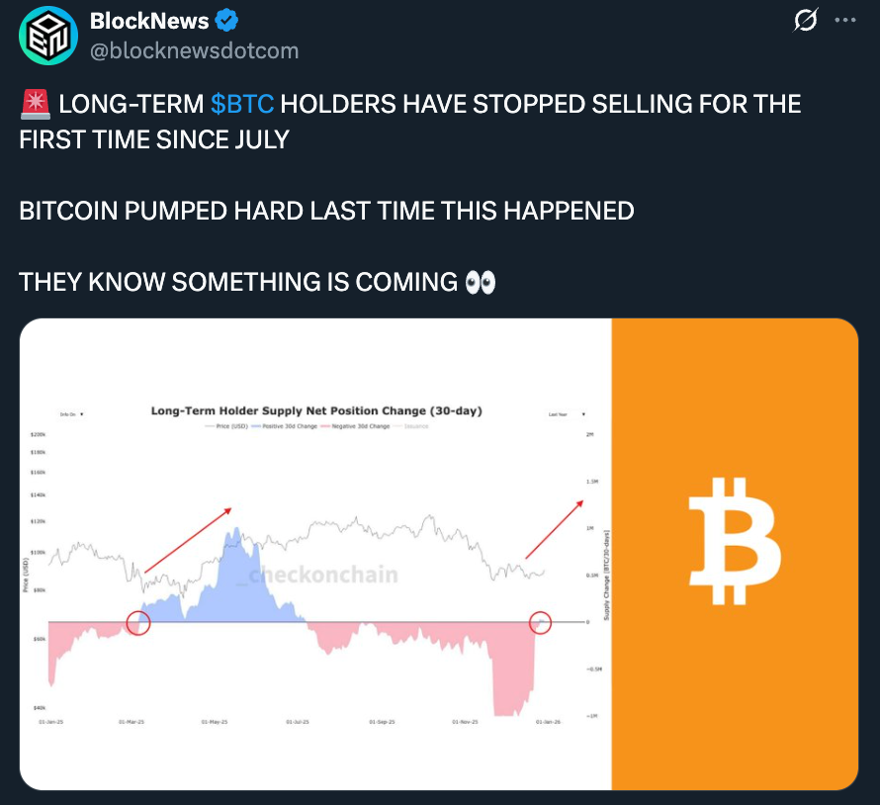Open the $BTC cashtag link

click(242, 104)
